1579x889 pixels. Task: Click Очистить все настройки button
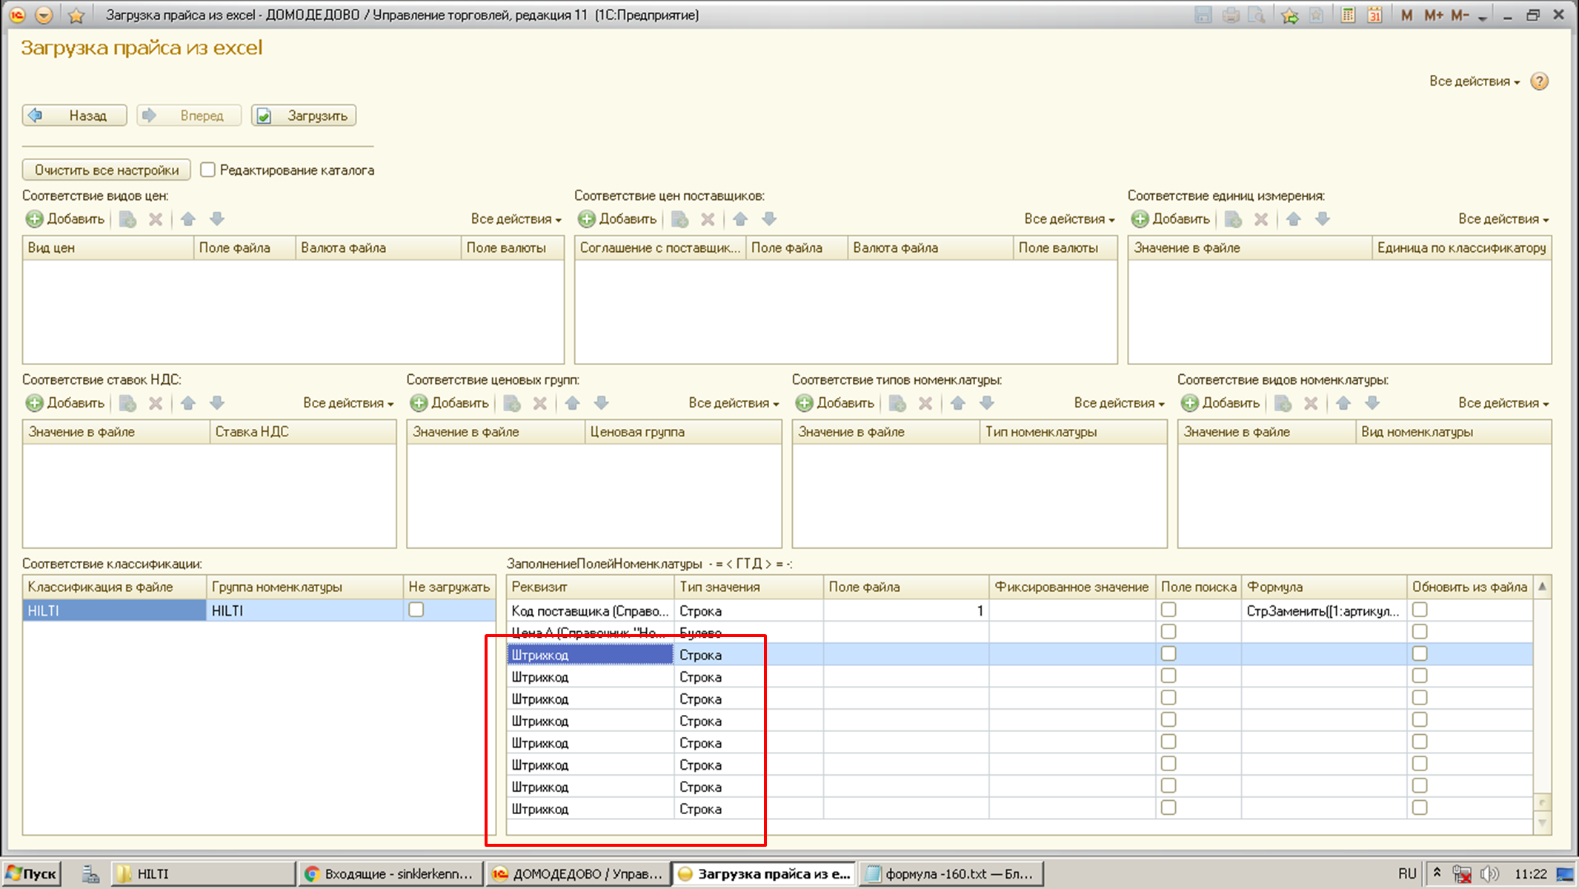point(107,170)
